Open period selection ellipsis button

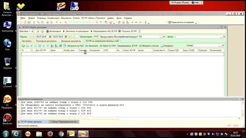click(77, 37)
